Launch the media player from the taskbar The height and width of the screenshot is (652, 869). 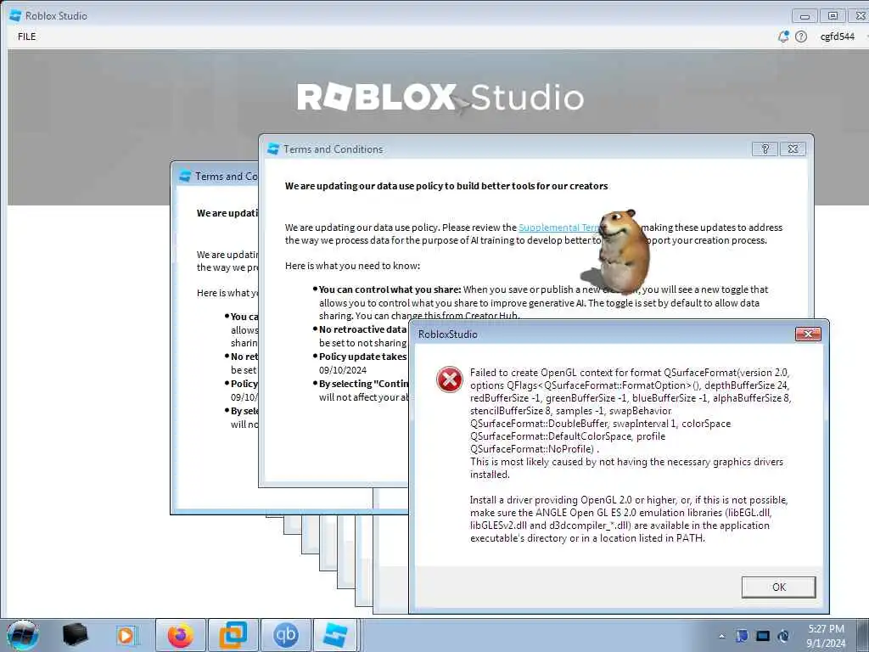tap(126, 635)
